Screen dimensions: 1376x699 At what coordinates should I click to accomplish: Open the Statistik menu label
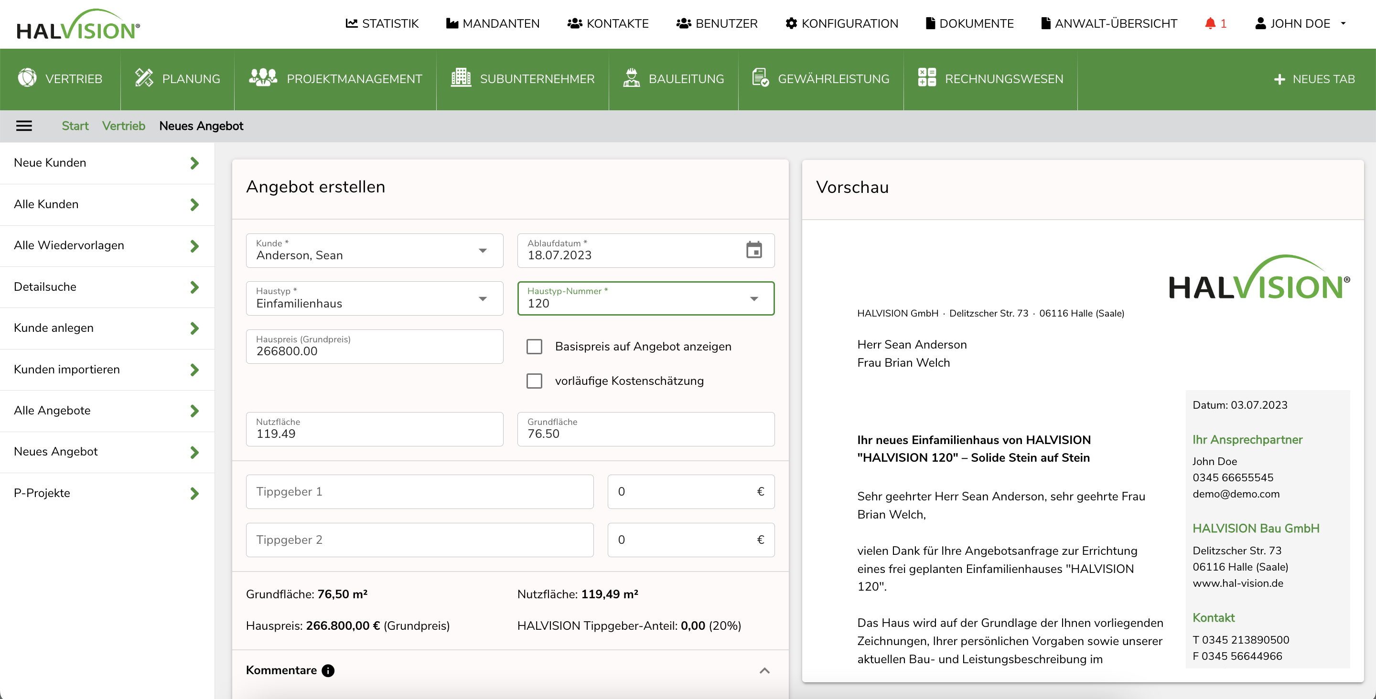click(x=390, y=23)
